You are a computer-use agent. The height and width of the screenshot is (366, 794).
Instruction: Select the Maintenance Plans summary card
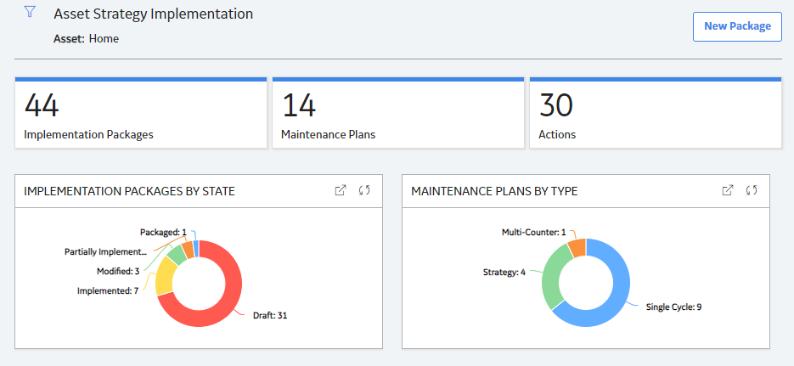[x=398, y=113]
